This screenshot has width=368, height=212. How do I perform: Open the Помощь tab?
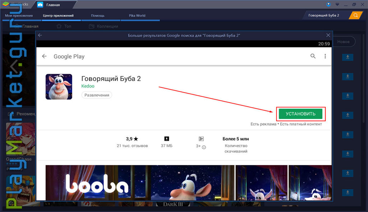point(98,15)
